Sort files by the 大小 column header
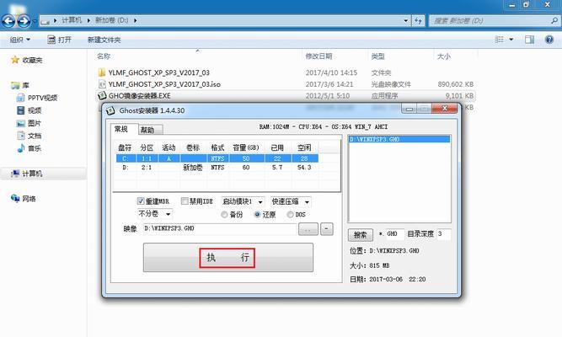This screenshot has height=337, width=562. [444, 56]
